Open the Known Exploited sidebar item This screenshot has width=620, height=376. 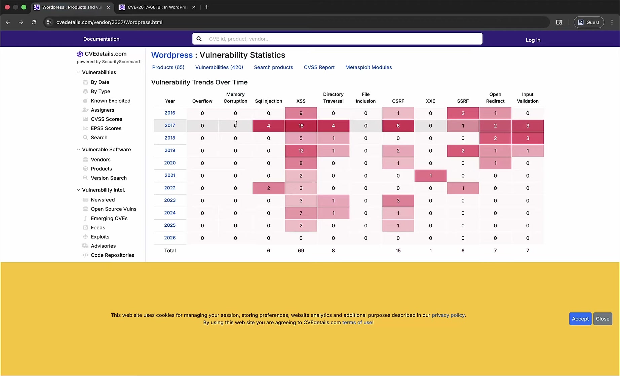click(110, 101)
